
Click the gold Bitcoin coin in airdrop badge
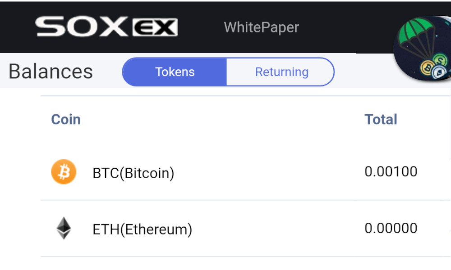[427, 68]
